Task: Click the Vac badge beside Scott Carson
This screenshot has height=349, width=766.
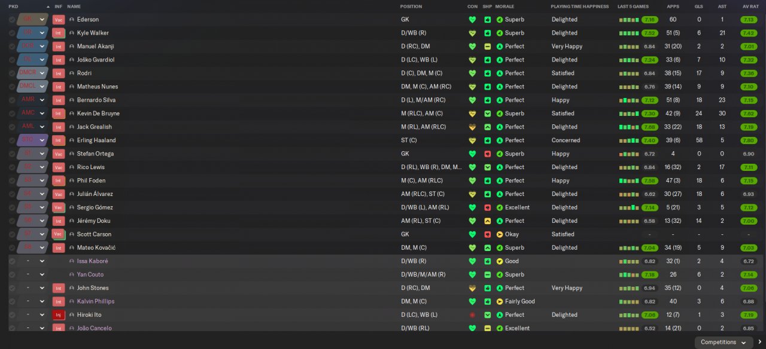Action: pos(58,234)
